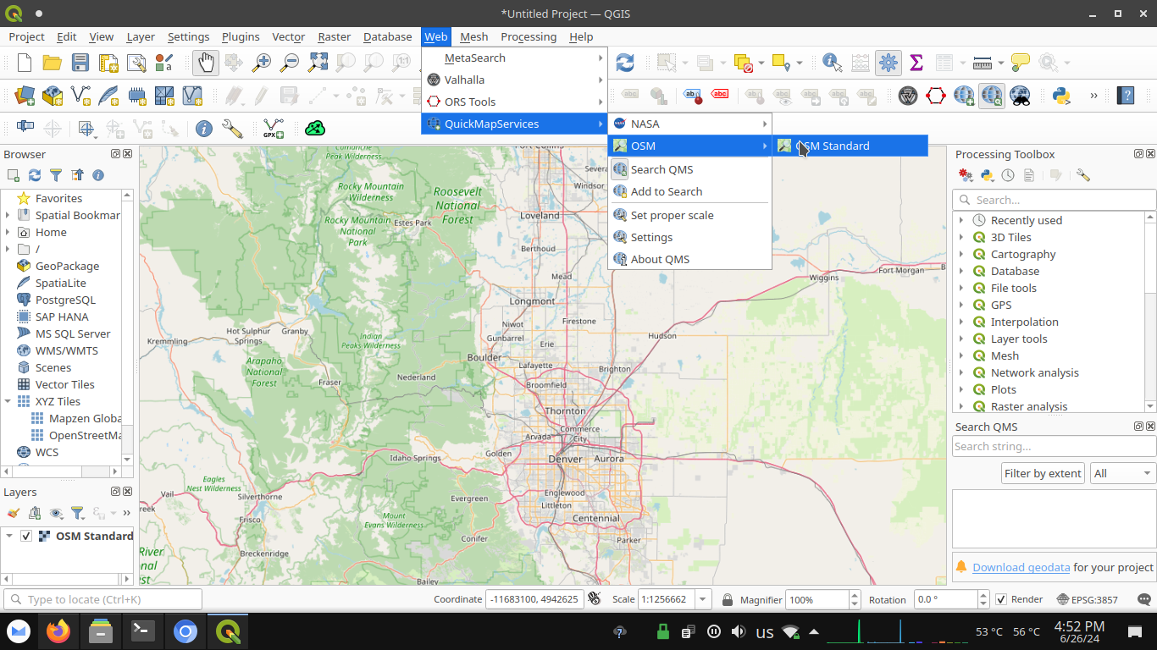Refresh the map canvas with the blue arrows
Viewport: 1157px width, 650px height.
[625, 63]
